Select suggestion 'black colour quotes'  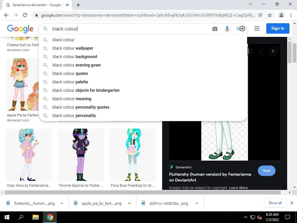[x=143, y=73]
